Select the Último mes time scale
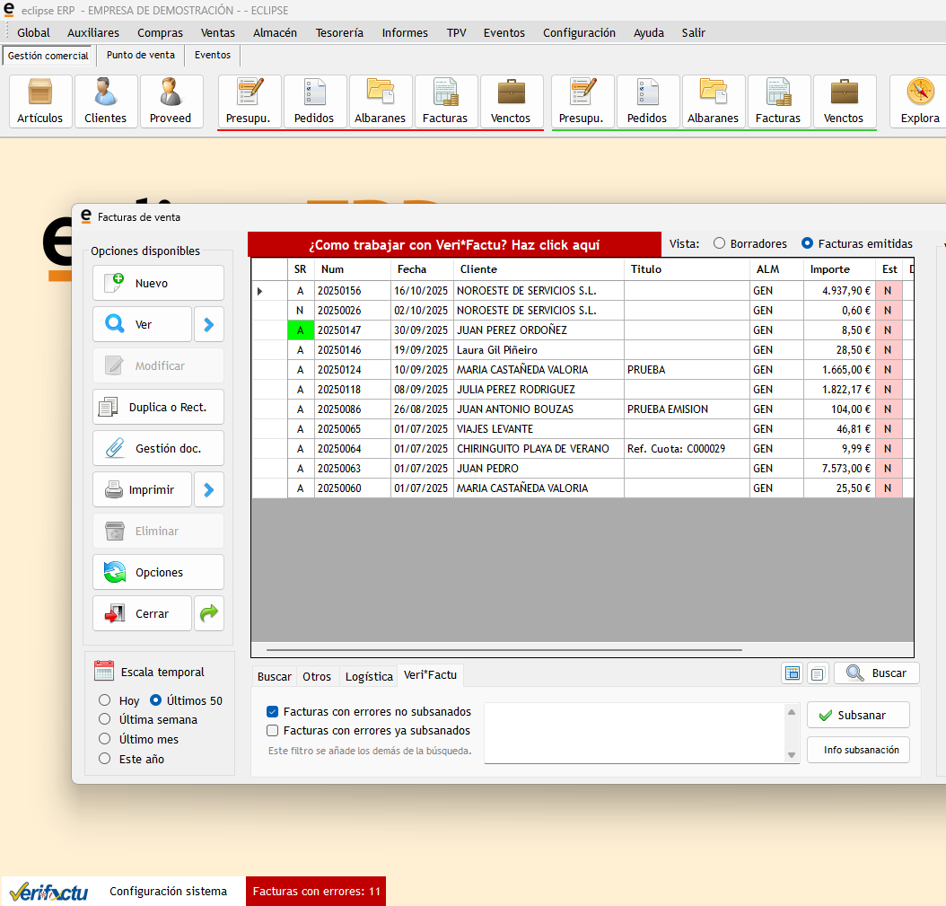 [104, 739]
